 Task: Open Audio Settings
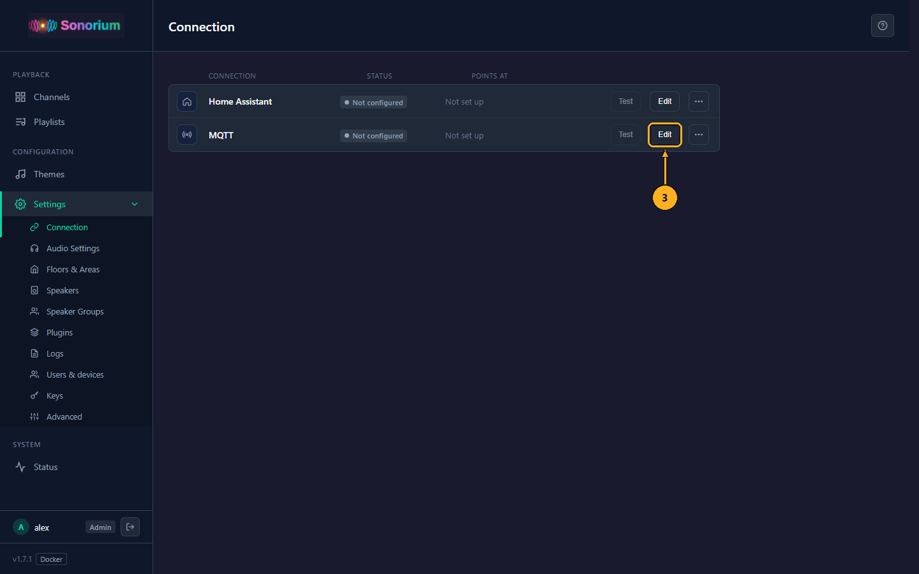pos(77,248)
